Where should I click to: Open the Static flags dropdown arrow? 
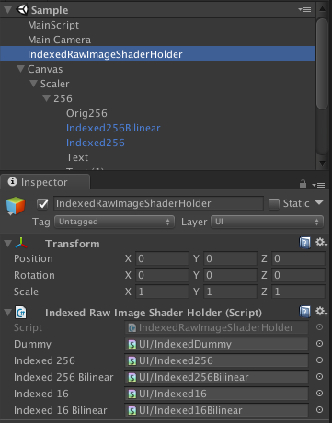[319, 202]
